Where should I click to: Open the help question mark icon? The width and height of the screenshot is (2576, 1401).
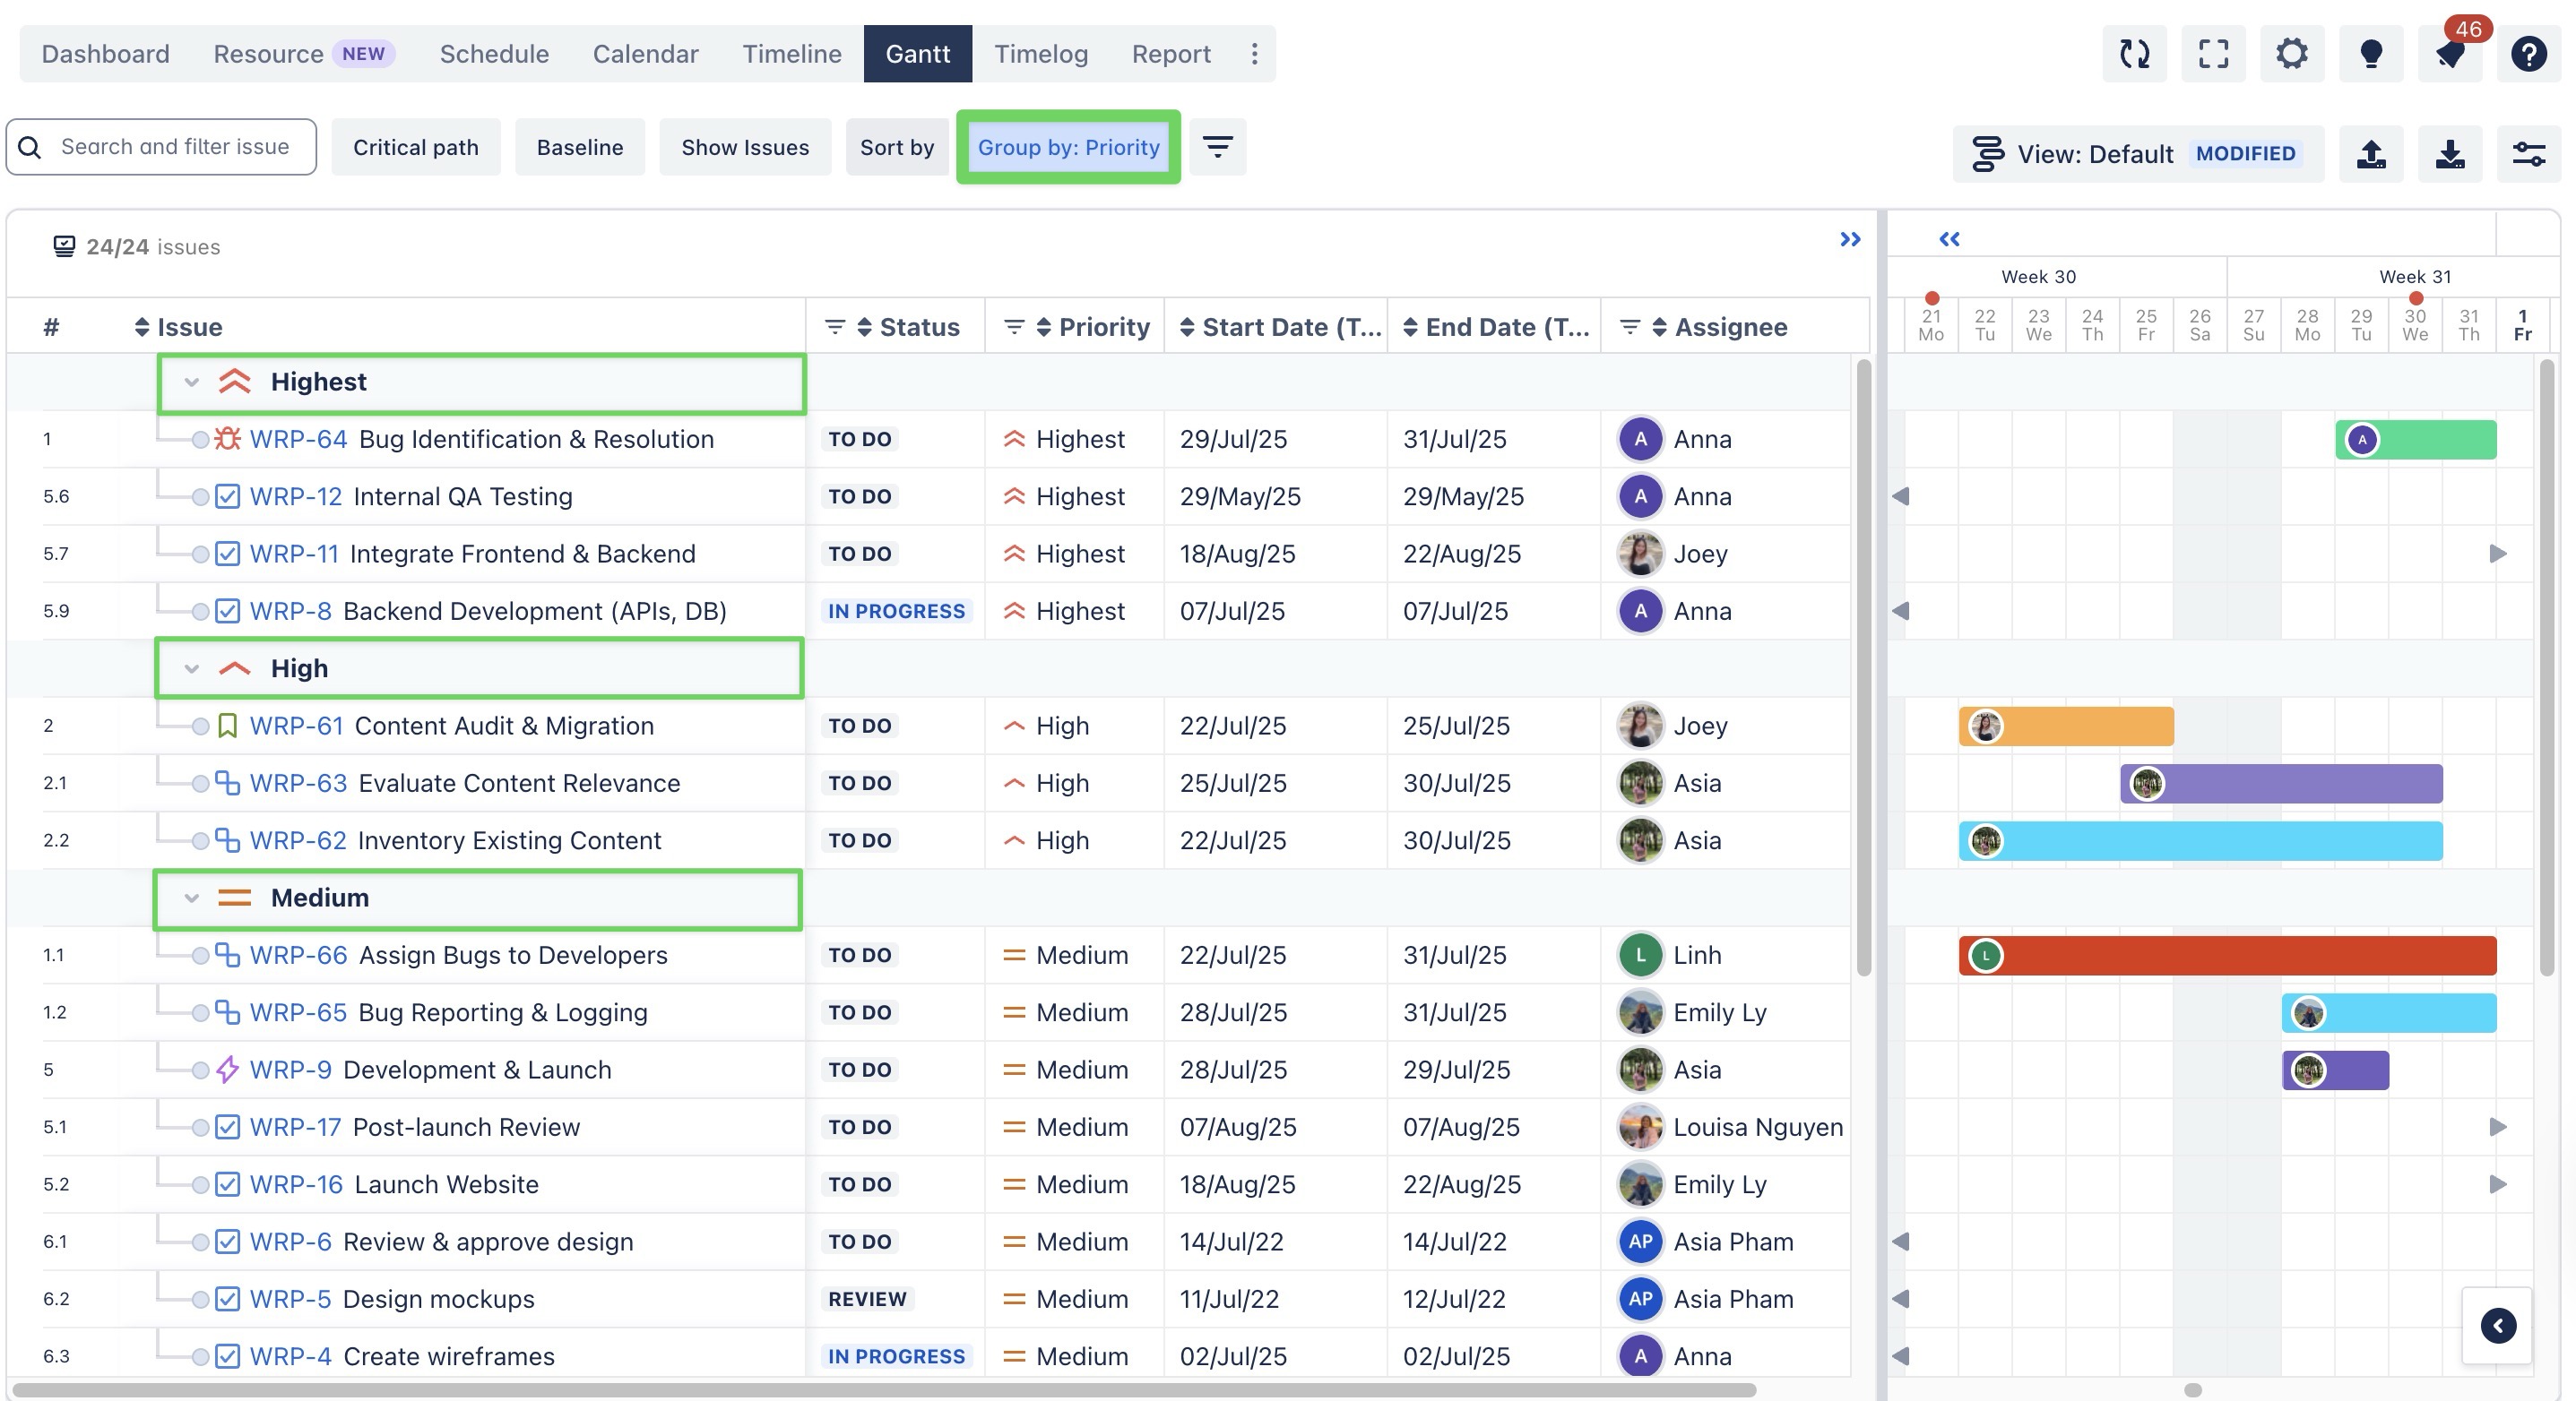(x=2528, y=54)
